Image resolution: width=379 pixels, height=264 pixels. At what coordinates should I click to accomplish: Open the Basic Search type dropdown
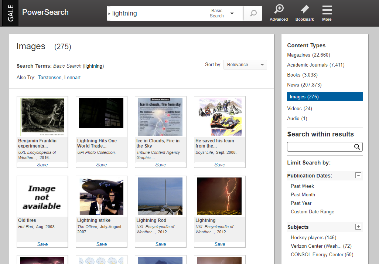click(222, 13)
